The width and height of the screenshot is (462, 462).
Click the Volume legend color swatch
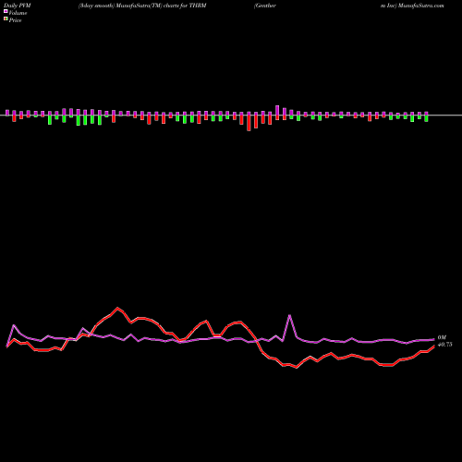6,11
